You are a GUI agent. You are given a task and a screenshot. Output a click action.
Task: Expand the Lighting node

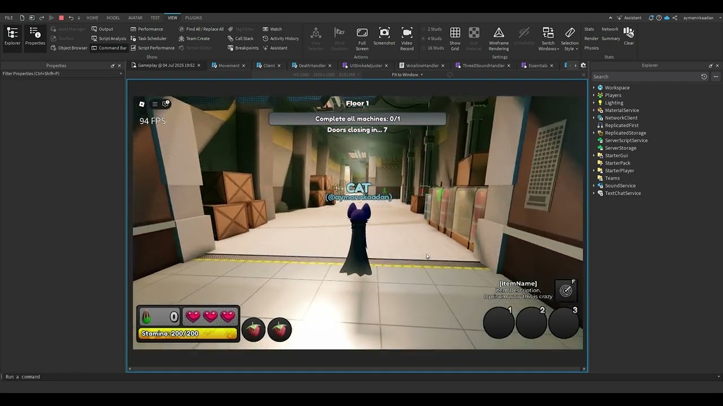pyautogui.click(x=594, y=103)
